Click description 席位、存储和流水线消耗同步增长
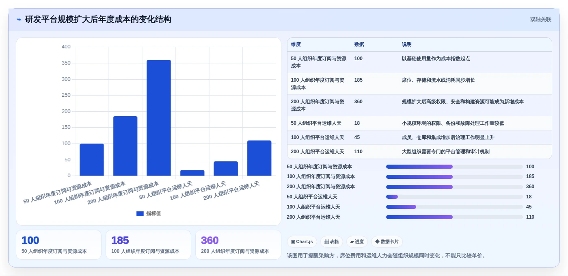Viewport: 568px width, 276px height. pos(438,80)
